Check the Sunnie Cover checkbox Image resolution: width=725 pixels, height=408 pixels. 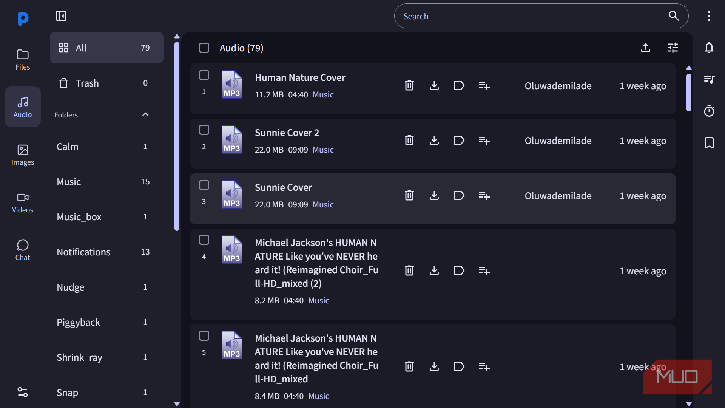click(204, 185)
